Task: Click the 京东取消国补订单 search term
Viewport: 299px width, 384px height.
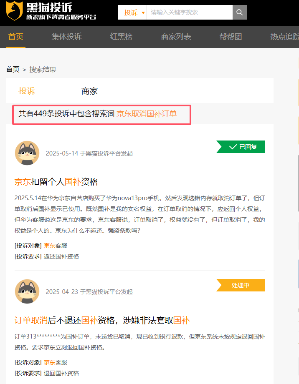Action: [147, 114]
